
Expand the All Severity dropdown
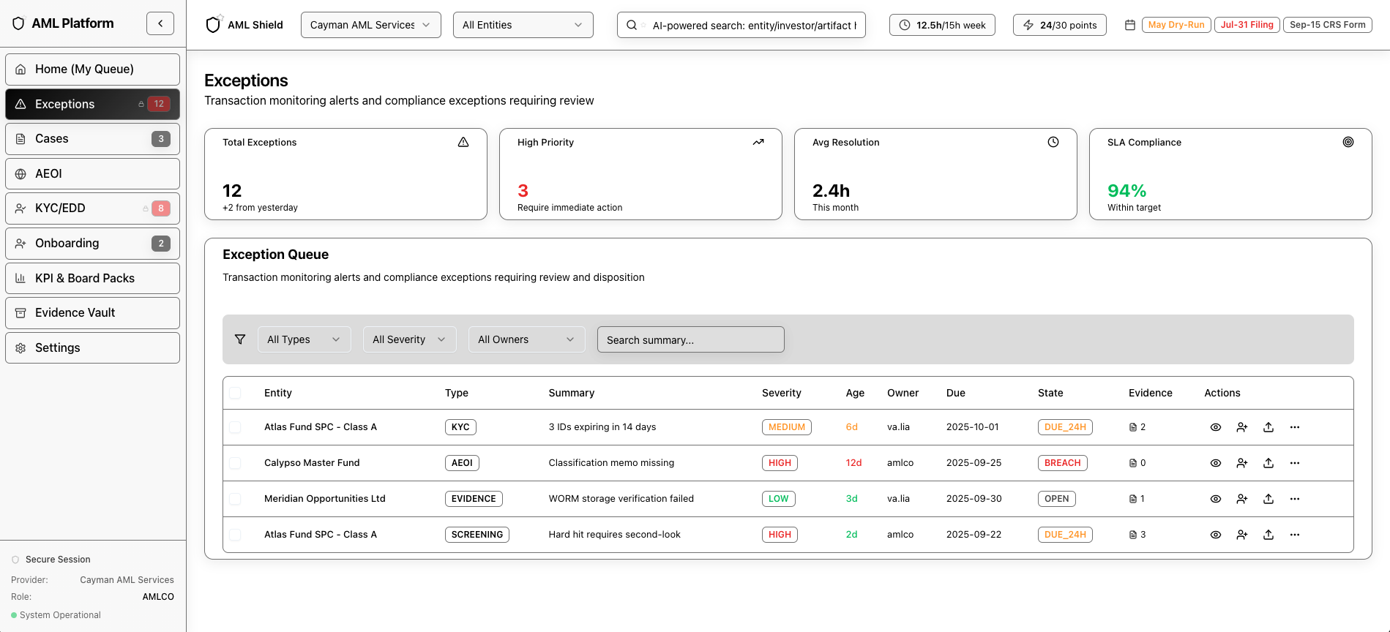point(409,339)
